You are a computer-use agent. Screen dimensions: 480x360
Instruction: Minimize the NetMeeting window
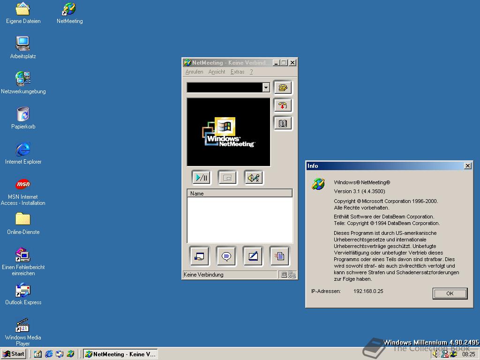tap(276, 63)
